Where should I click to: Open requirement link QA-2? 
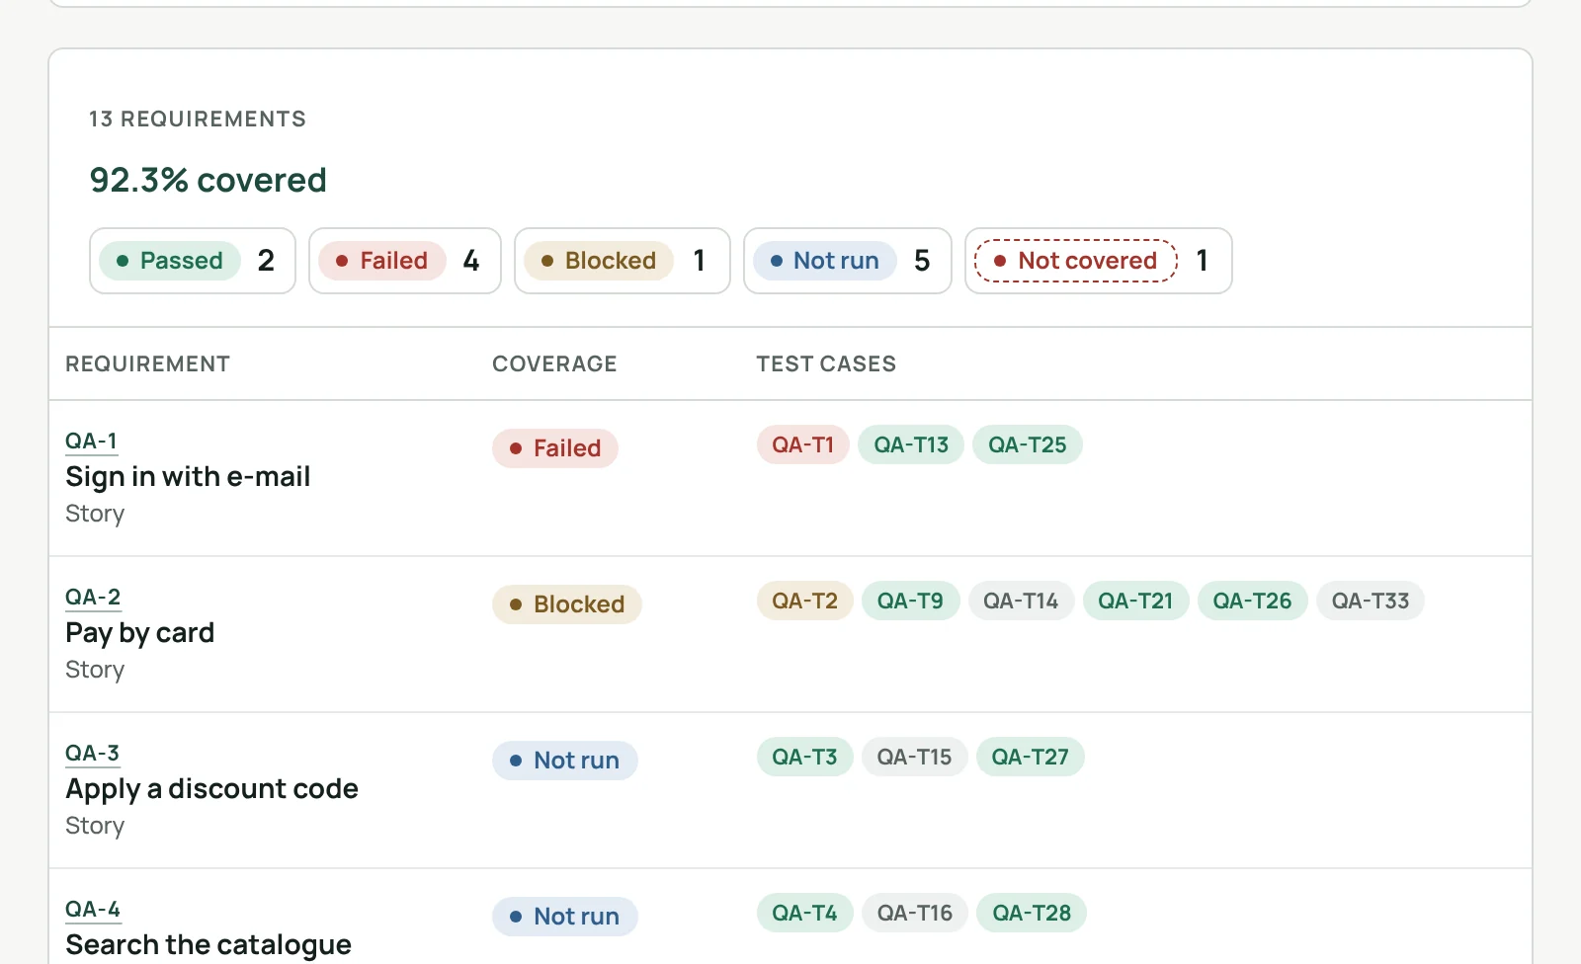tap(93, 597)
